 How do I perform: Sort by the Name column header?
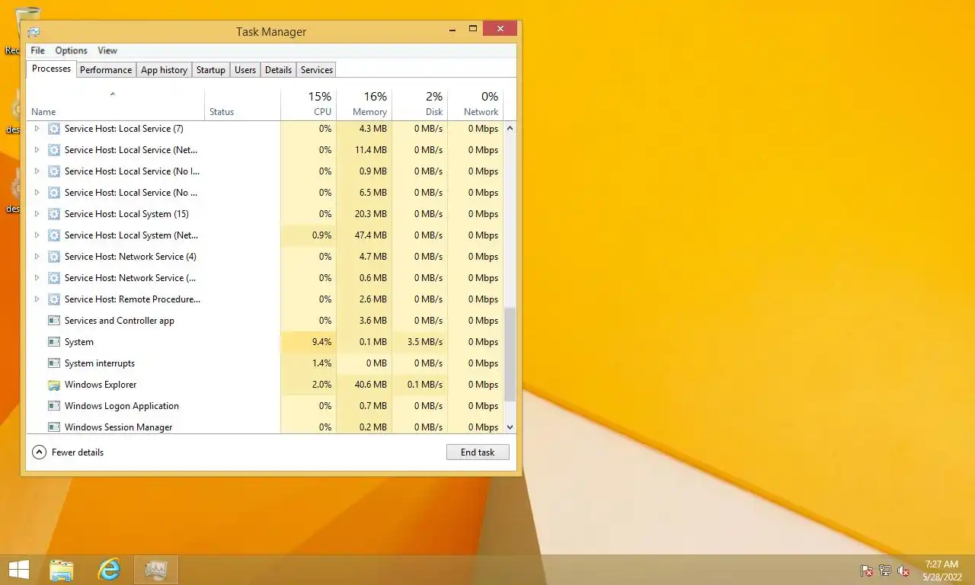click(115, 104)
